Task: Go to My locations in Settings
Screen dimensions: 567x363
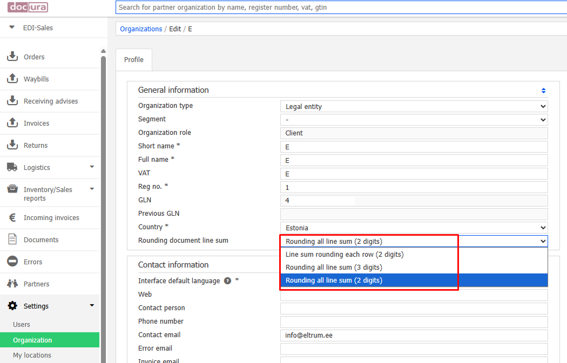Action: pyautogui.click(x=32, y=355)
